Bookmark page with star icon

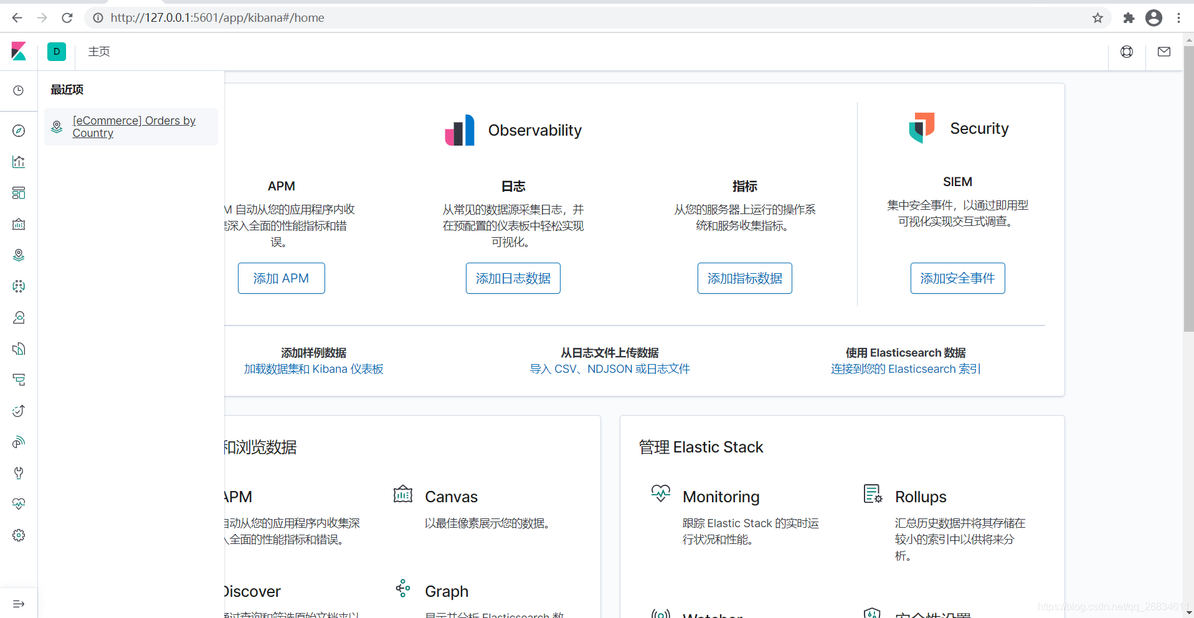[x=1097, y=18]
